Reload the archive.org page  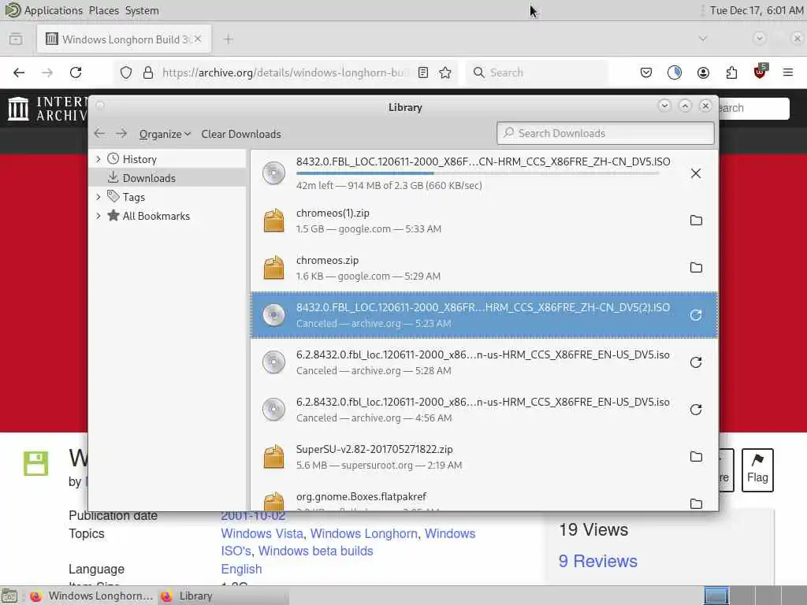[76, 72]
